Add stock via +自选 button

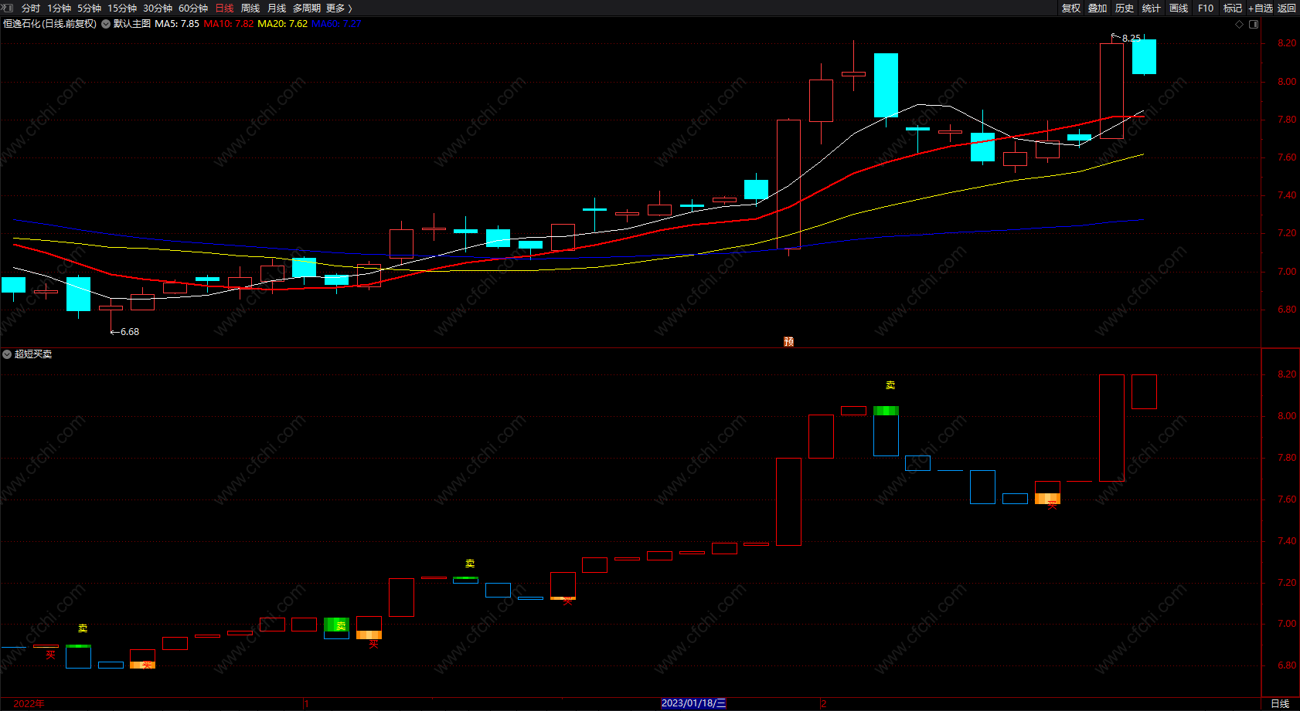[x=1261, y=8]
